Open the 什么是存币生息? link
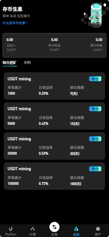The width and height of the screenshot is (109, 237). click(x=15, y=23)
